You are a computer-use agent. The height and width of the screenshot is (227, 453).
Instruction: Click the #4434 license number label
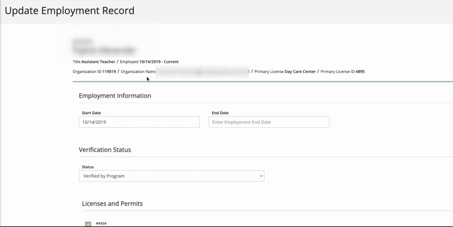click(101, 224)
